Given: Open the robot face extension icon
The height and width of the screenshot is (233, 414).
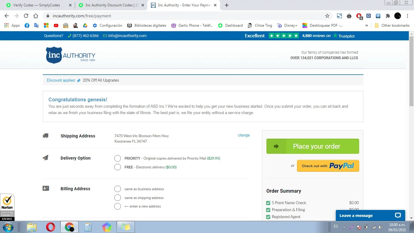Looking at the screenshot, I should 349,16.
